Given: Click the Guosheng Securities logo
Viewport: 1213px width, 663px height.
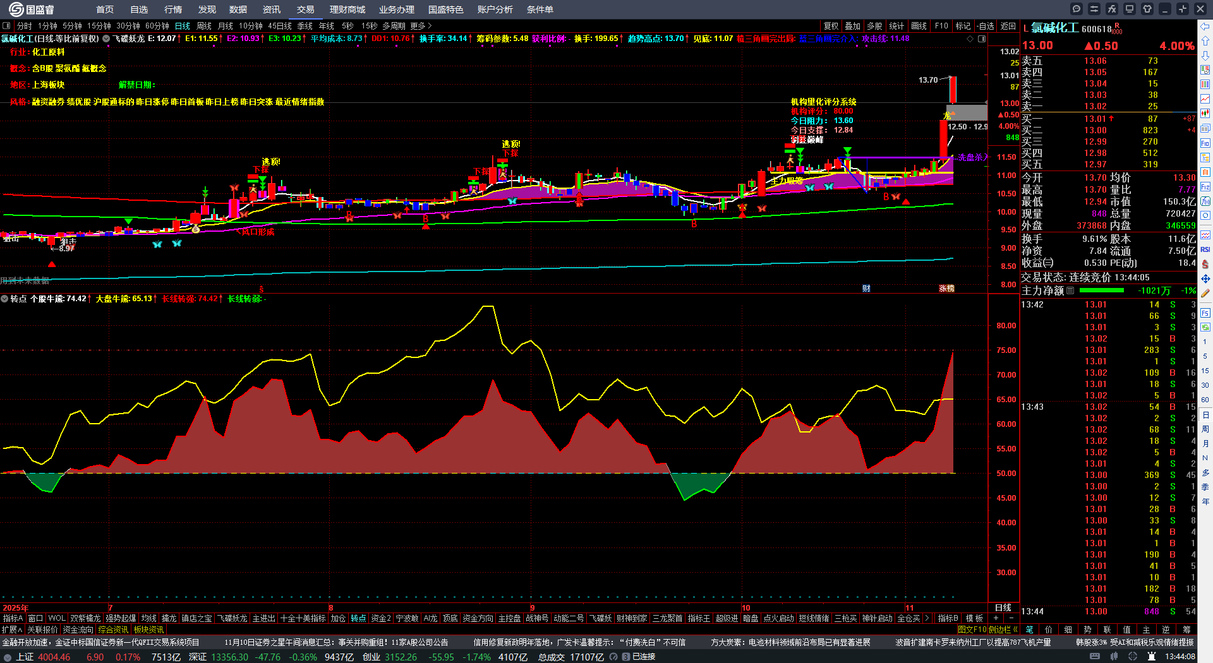Looking at the screenshot, I should pos(32,9).
